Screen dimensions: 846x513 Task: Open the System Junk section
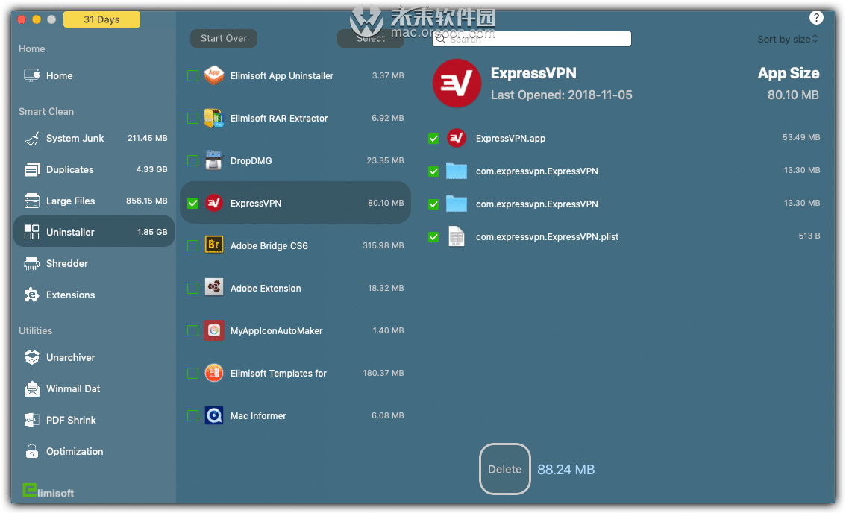[x=94, y=139]
